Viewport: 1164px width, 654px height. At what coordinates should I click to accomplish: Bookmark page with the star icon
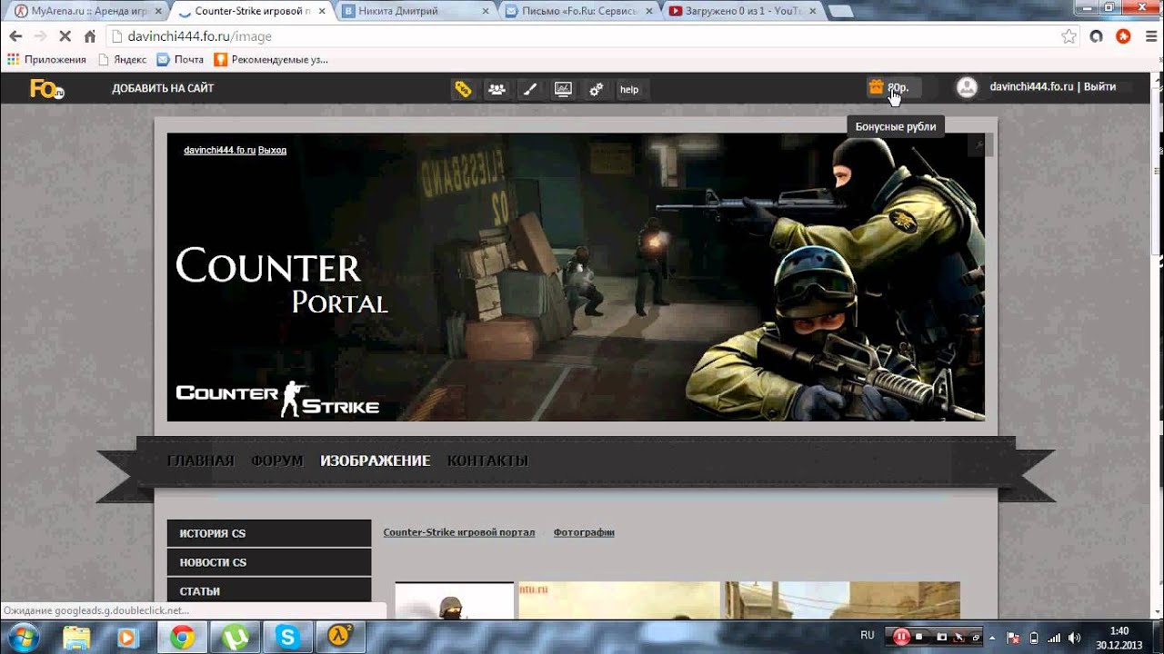(x=1069, y=36)
